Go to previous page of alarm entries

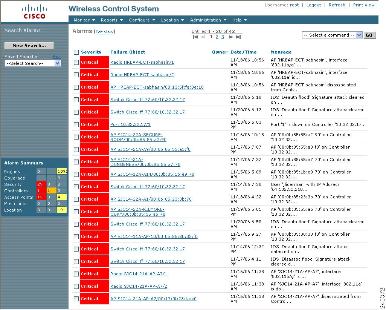pyautogui.click(x=203, y=37)
